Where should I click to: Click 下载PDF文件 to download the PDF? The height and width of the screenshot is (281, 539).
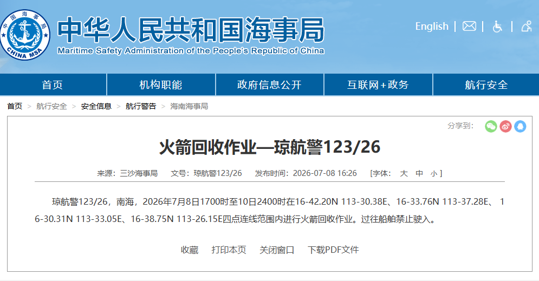[333, 250]
